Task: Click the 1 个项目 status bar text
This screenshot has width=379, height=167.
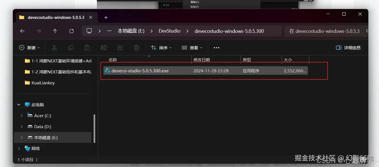Action: pyautogui.click(x=25, y=159)
